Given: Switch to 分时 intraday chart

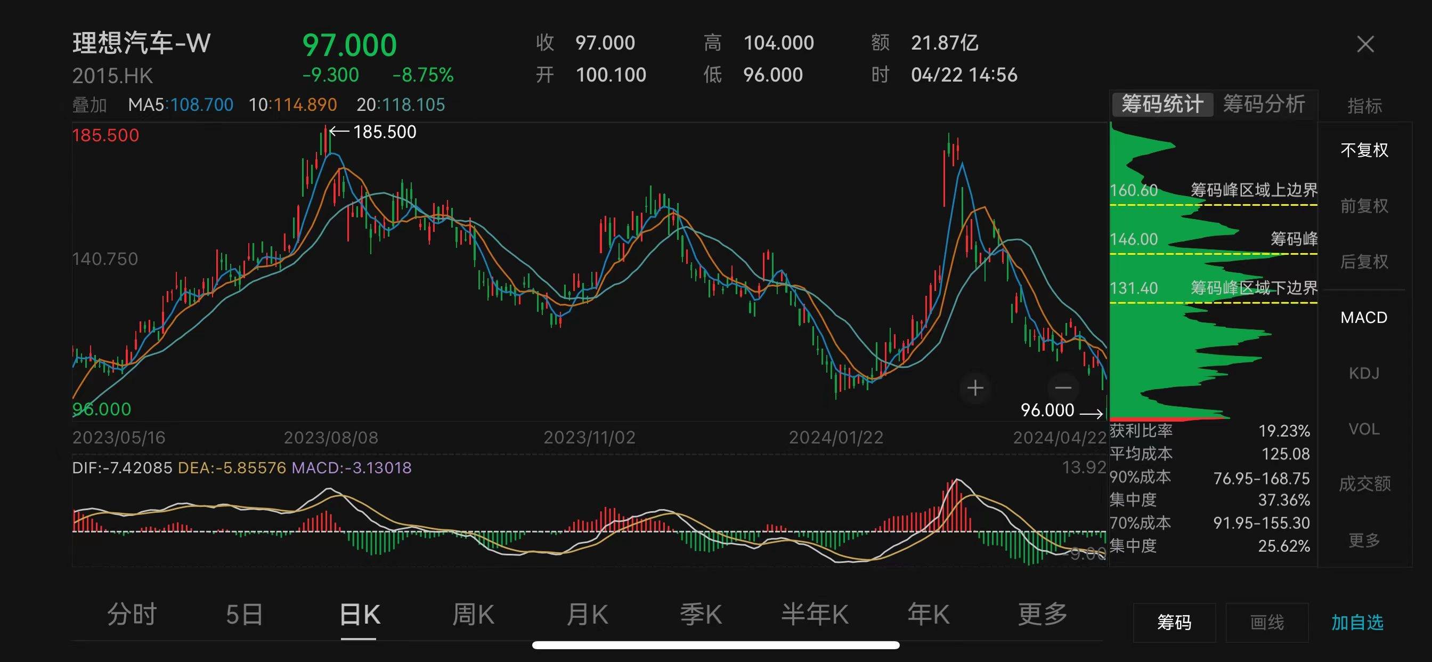Looking at the screenshot, I should [x=132, y=615].
